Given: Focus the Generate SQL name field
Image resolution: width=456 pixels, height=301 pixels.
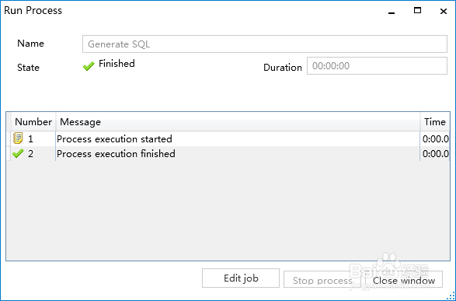Looking at the screenshot, I should (265, 44).
